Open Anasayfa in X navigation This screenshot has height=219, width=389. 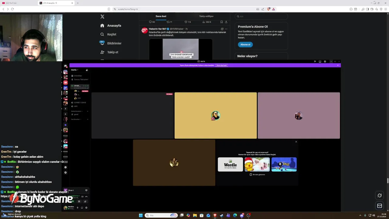click(111, 26)
